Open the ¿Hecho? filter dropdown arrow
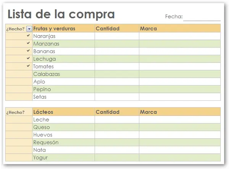Viewport: 229px width, 169px height. [x=29, y=29]
